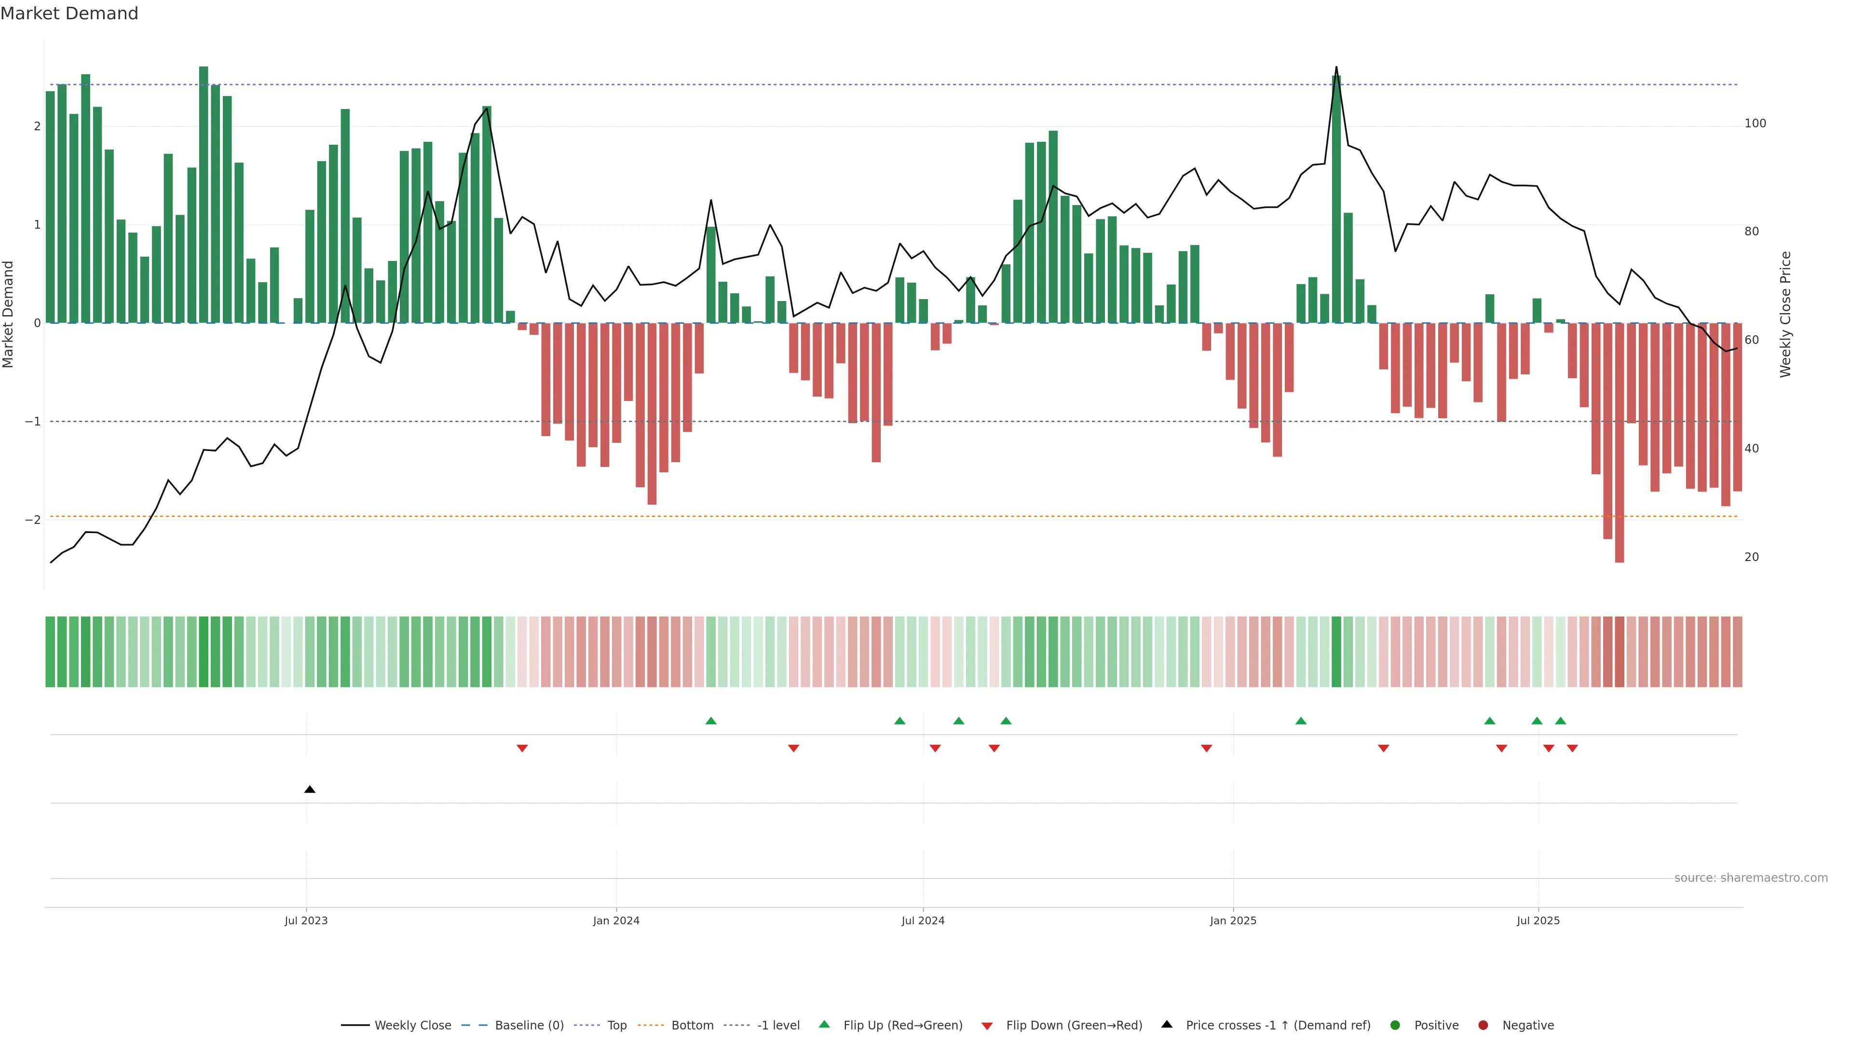Click the darkest green heatmap cell in early 2025
1852x1042 pixels.
1336,652
